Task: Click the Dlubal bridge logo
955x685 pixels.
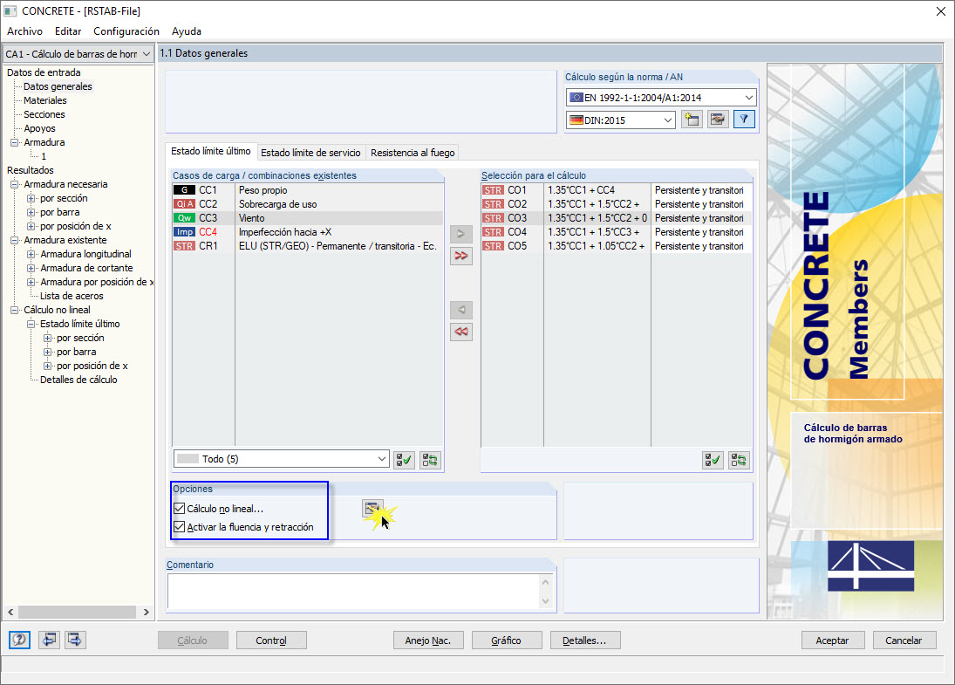Action: (x=871, y=565)
